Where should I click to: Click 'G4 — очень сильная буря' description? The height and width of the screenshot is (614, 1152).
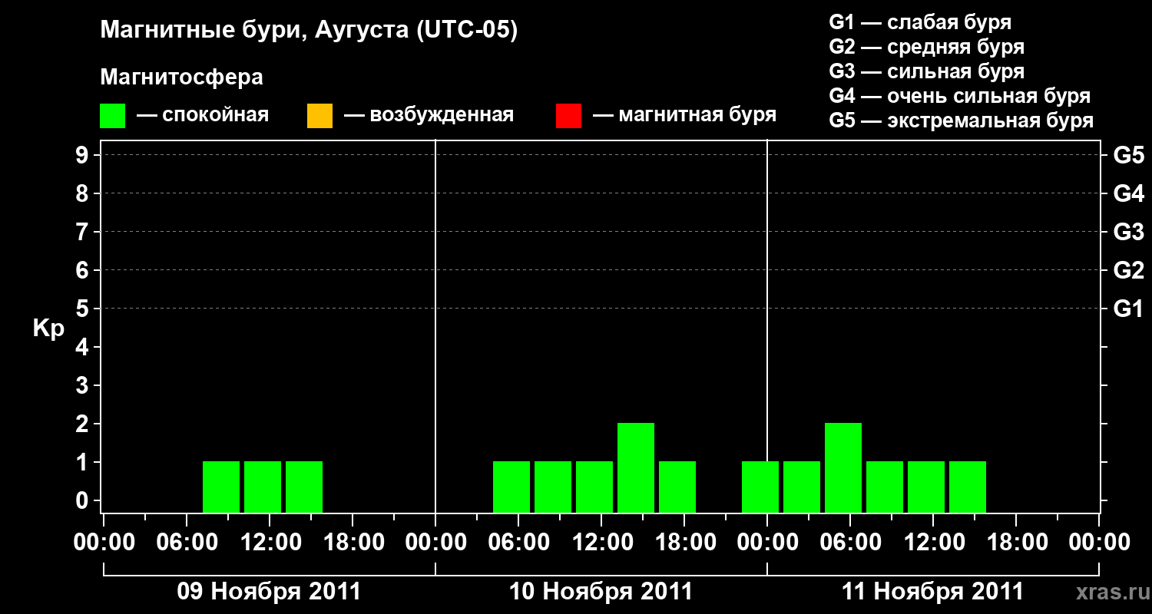pyautogui.click(x=960, y=96)
